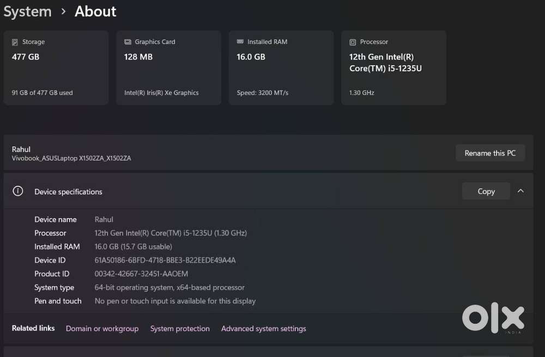Collapse the Device specifications section
This screenshot has height=357, width=545.
click(520, 191)
